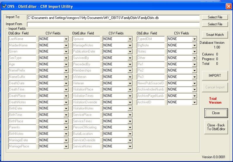The width and height of the screenshot is (233, 162).
Task: Expand the Age CSV field combo
Action: (66, 65)
